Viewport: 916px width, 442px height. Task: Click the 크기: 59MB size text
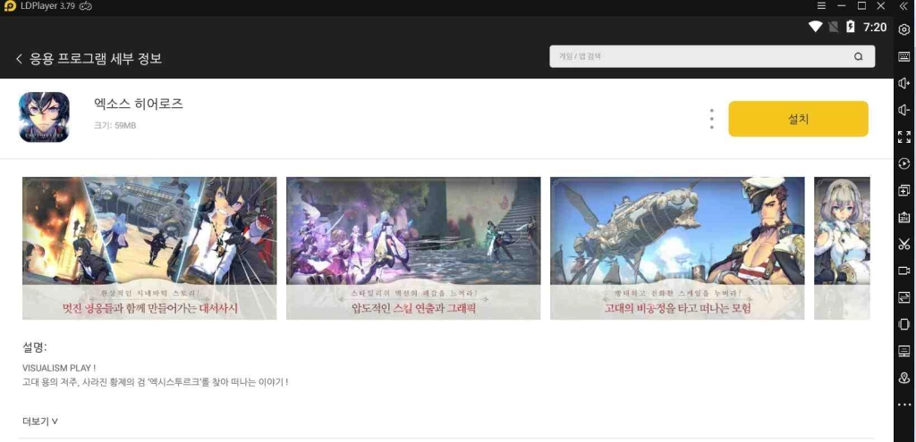click(114, 125)
